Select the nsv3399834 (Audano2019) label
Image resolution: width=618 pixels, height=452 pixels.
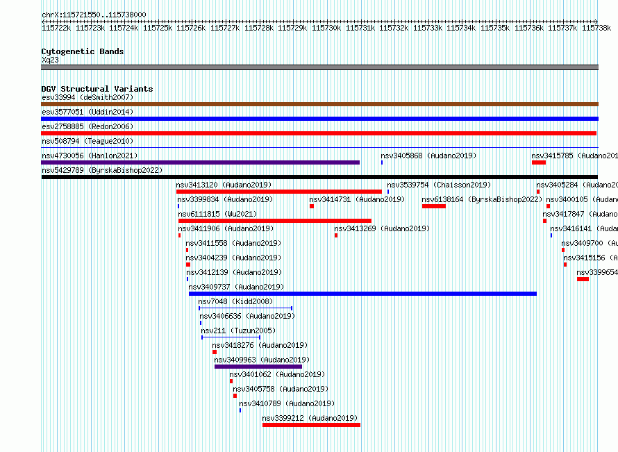(x=225, y=199)
